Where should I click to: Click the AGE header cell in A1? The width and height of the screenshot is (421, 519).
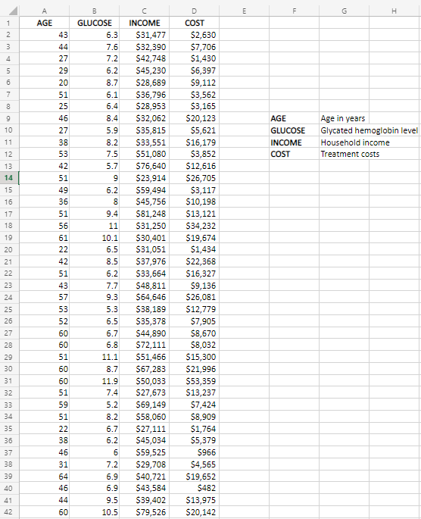45,23
